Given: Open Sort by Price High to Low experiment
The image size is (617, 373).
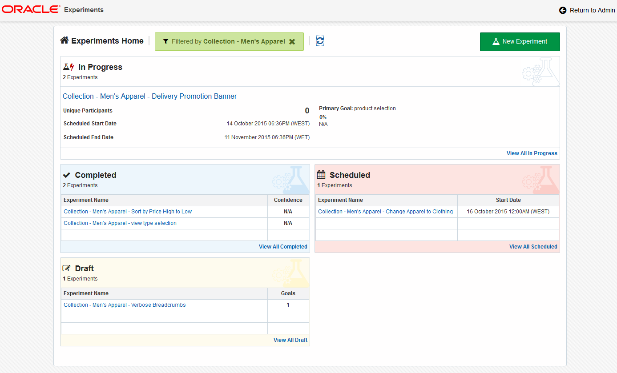Looking at the screenshot, I should [x=128, y=212].
